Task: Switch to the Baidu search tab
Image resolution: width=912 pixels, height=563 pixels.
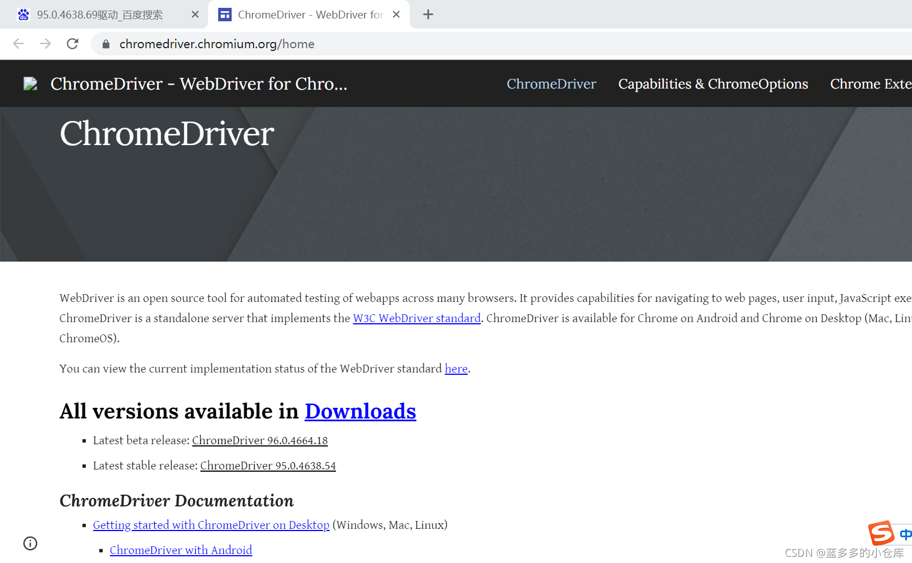Action: (101, 14)
